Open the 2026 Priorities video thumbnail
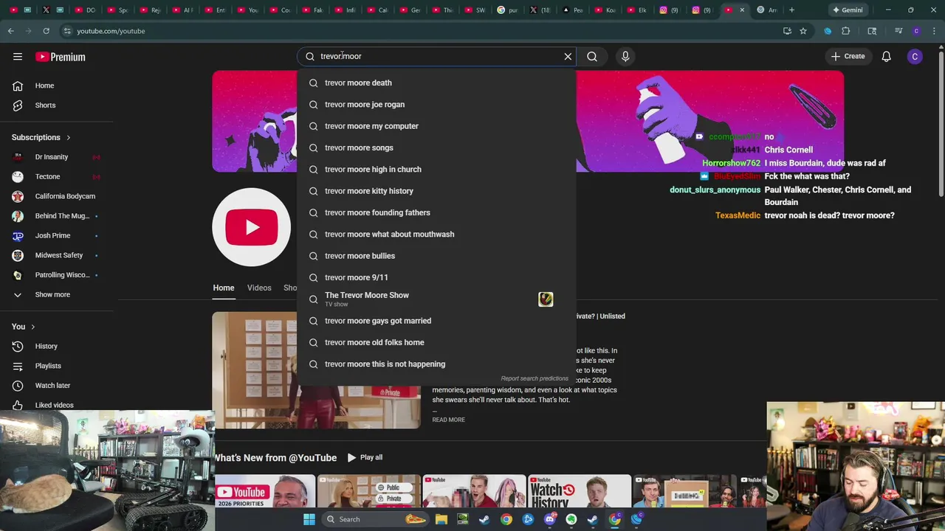Viewport: 945px width, 531px height. coord(265,491)
